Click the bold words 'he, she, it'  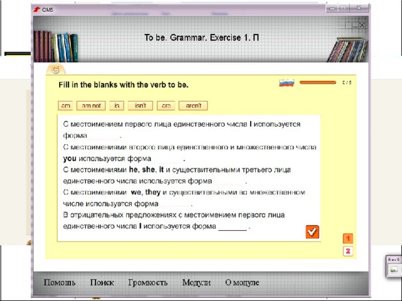146,170
